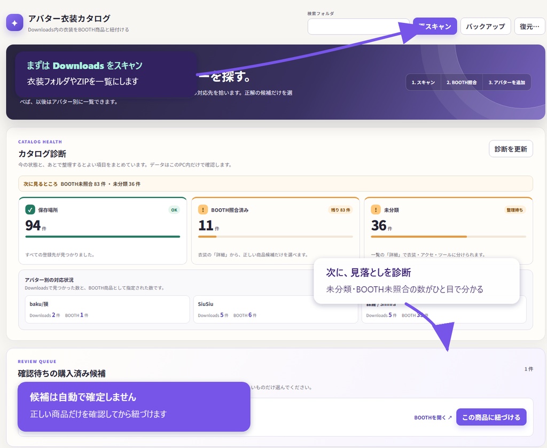
Task: Follow the BOOTHを開く link
Action: (433, 418)
